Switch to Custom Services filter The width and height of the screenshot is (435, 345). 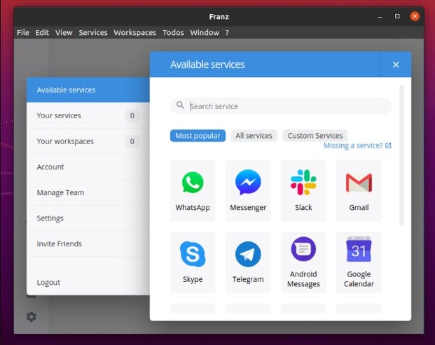315,136
